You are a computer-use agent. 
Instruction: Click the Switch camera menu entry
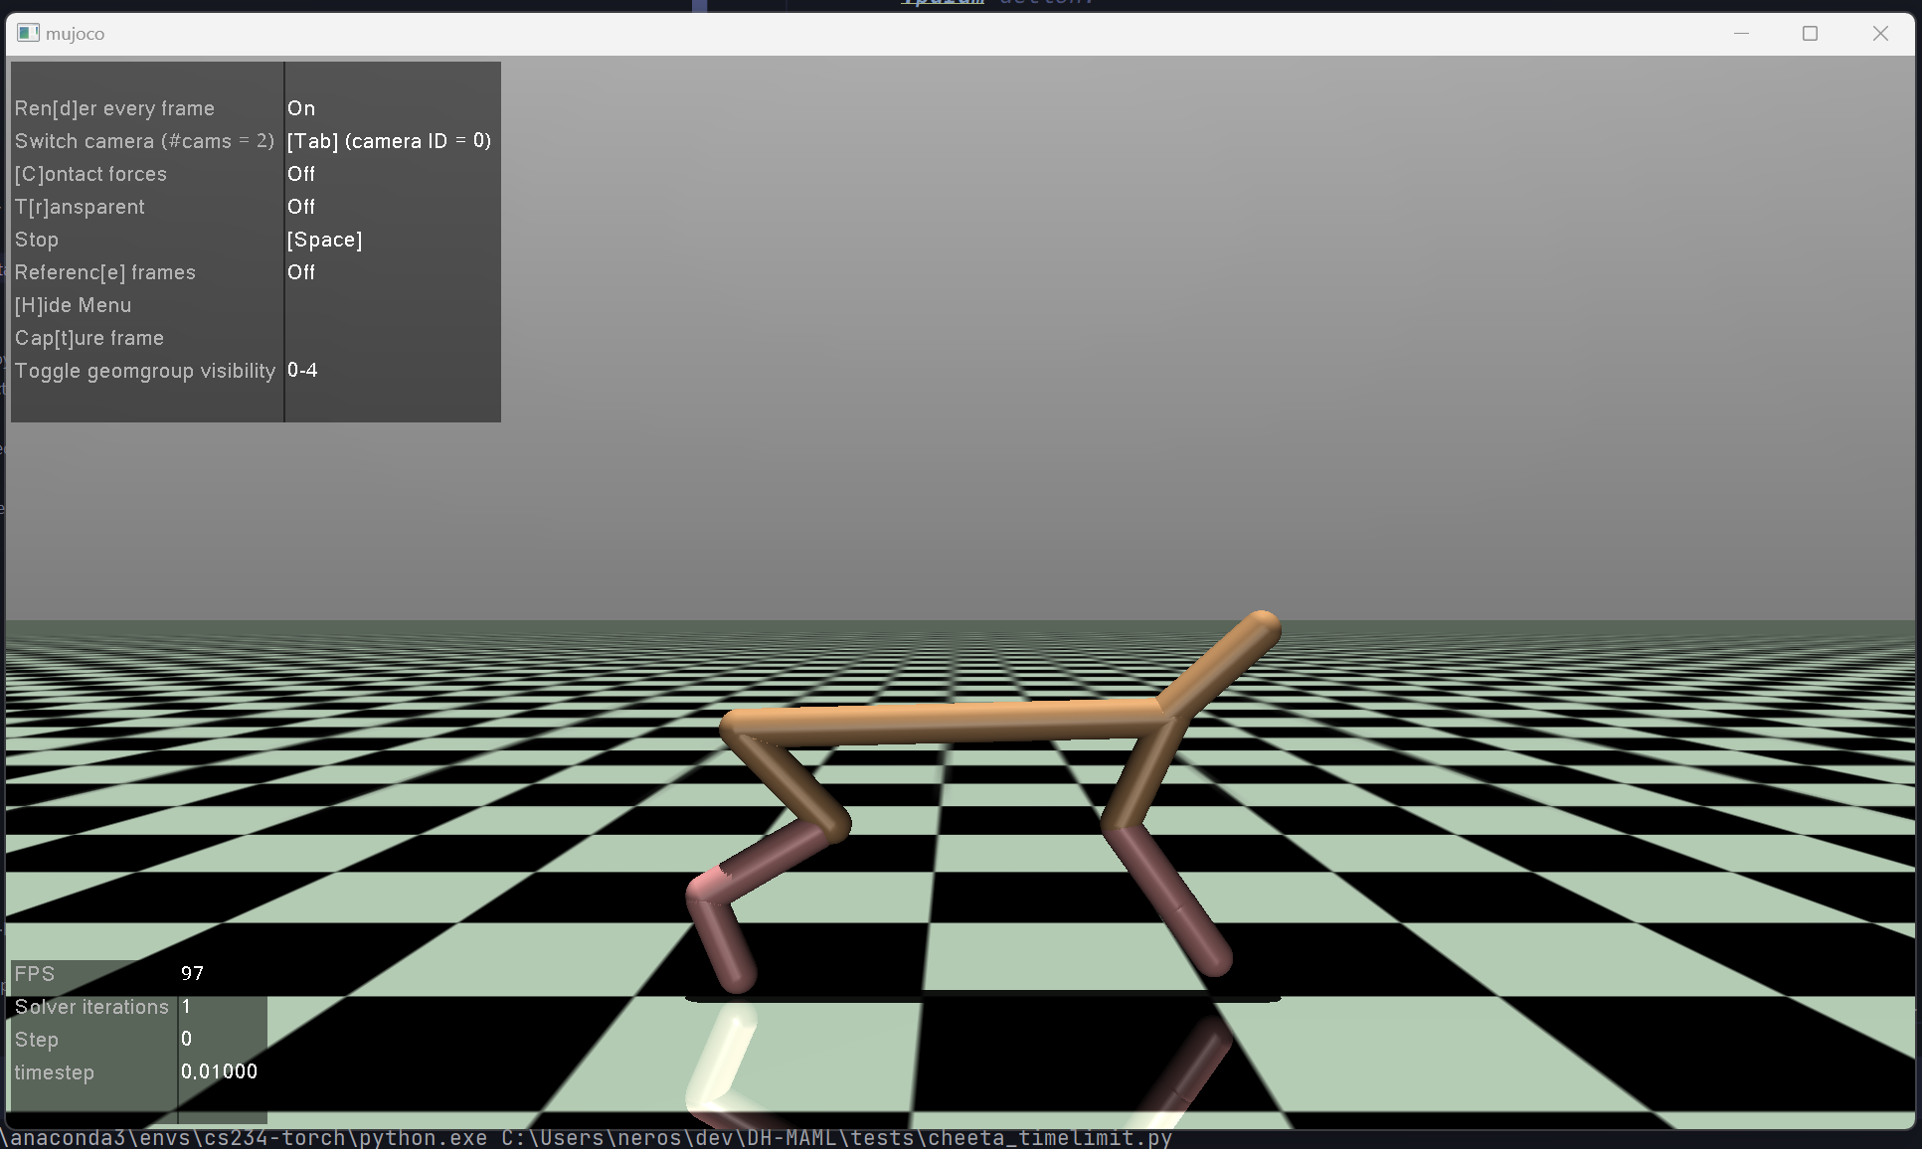(x=144, y=141)
